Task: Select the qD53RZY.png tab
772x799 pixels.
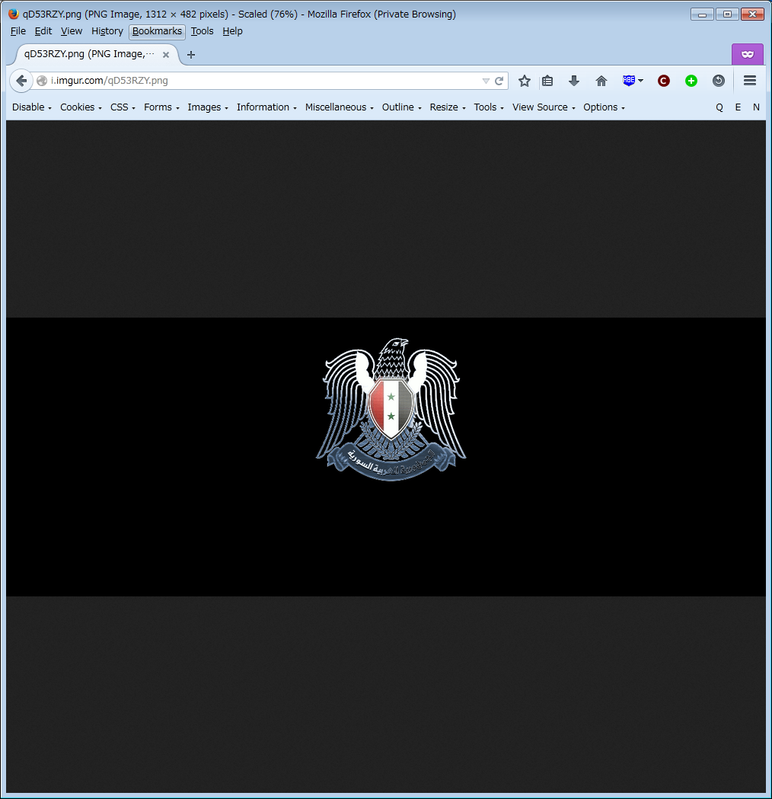Action: (x=94, y=54)
